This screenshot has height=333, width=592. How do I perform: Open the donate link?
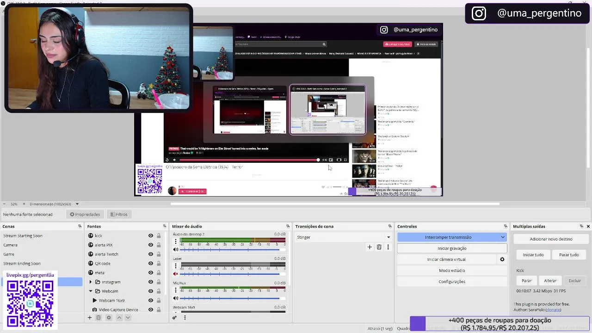[x=553, y=310]
